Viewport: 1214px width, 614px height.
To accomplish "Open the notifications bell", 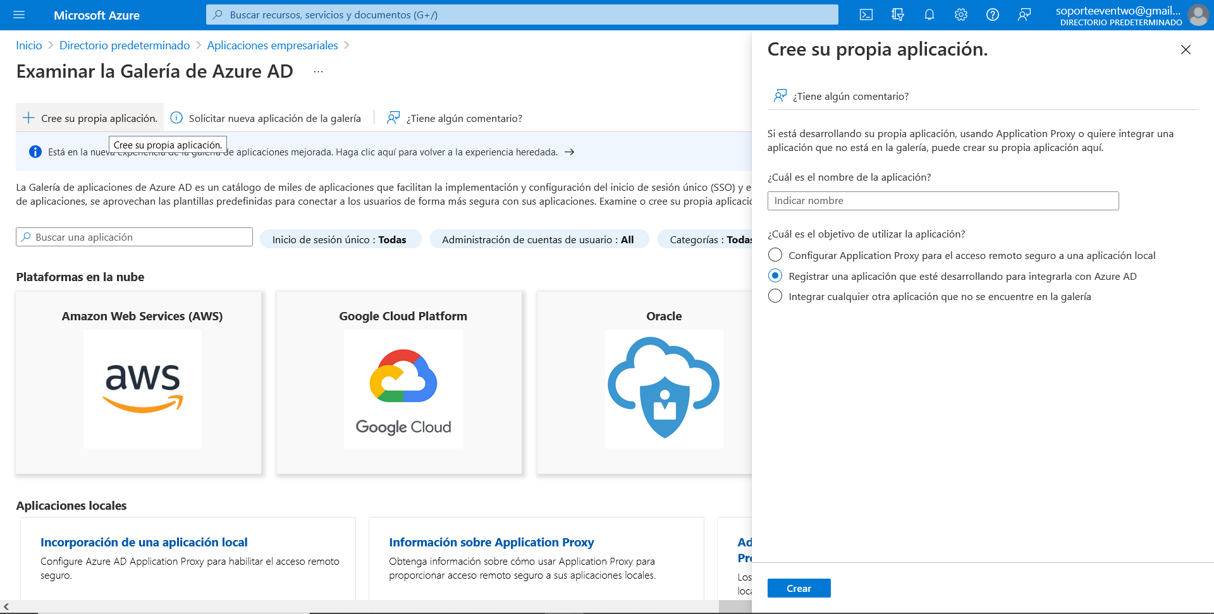I will (929, 15).
